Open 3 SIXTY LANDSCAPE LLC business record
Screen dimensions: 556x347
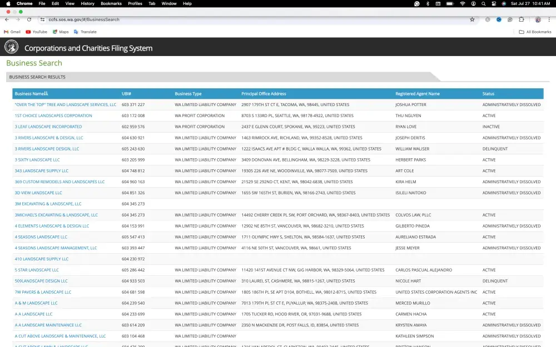click(37, 160)
